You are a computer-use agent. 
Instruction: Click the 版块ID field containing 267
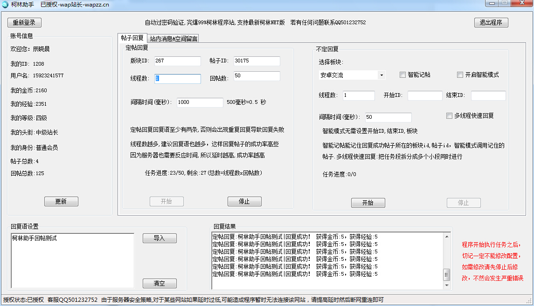pos(177,61)
